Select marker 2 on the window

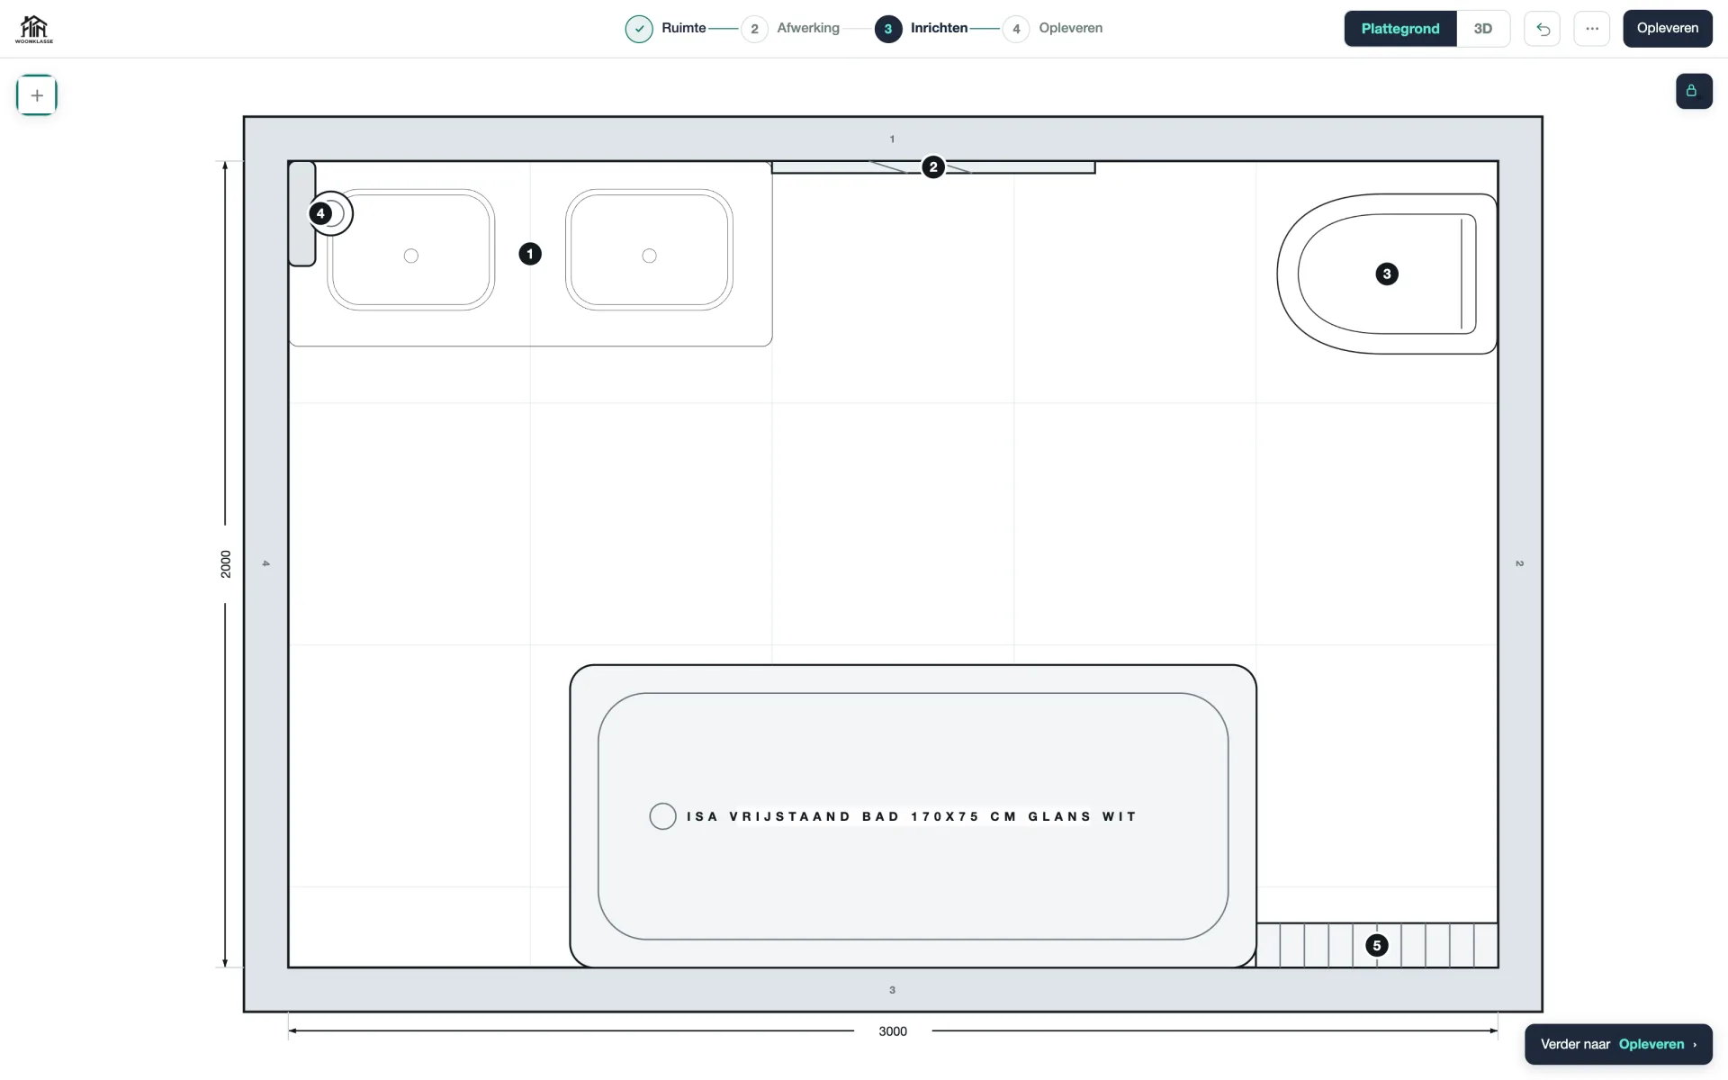[933, 166]
